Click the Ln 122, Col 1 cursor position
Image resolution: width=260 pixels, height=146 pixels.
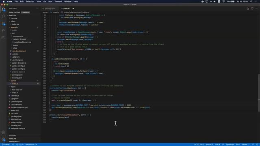(x=199, y=144)
